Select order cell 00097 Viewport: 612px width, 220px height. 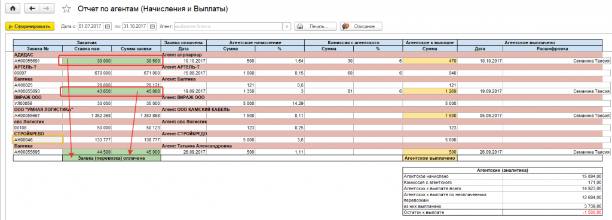pos(38,73)
